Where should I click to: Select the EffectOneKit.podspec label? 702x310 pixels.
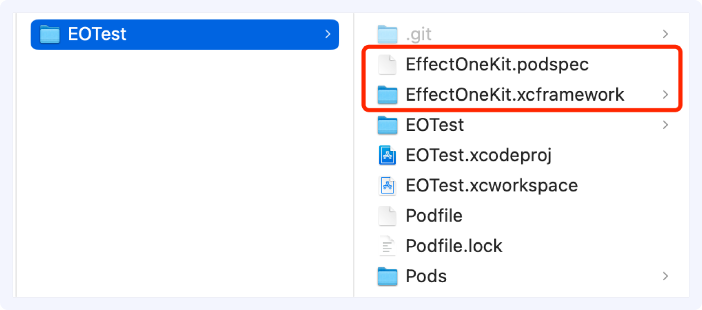[x=497, y=65]
